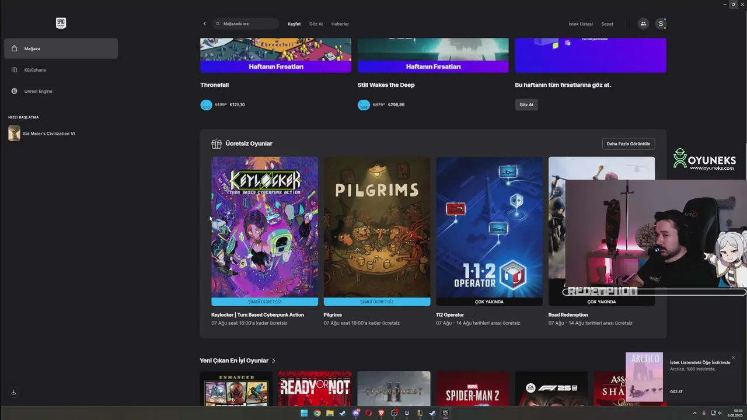747x420 pixels.
Task: Open Keylocker | Turn Based Cyberpunk Action title
Action: click(257, 315)
